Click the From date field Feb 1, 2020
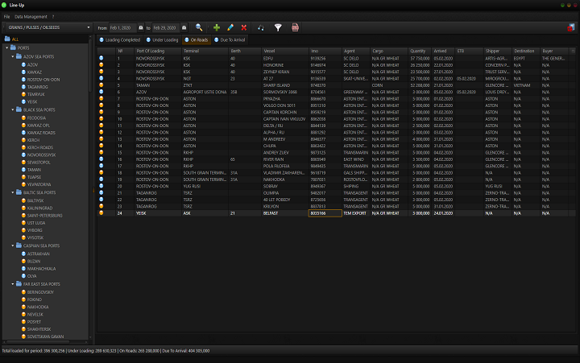 click(x=122, y=27)
